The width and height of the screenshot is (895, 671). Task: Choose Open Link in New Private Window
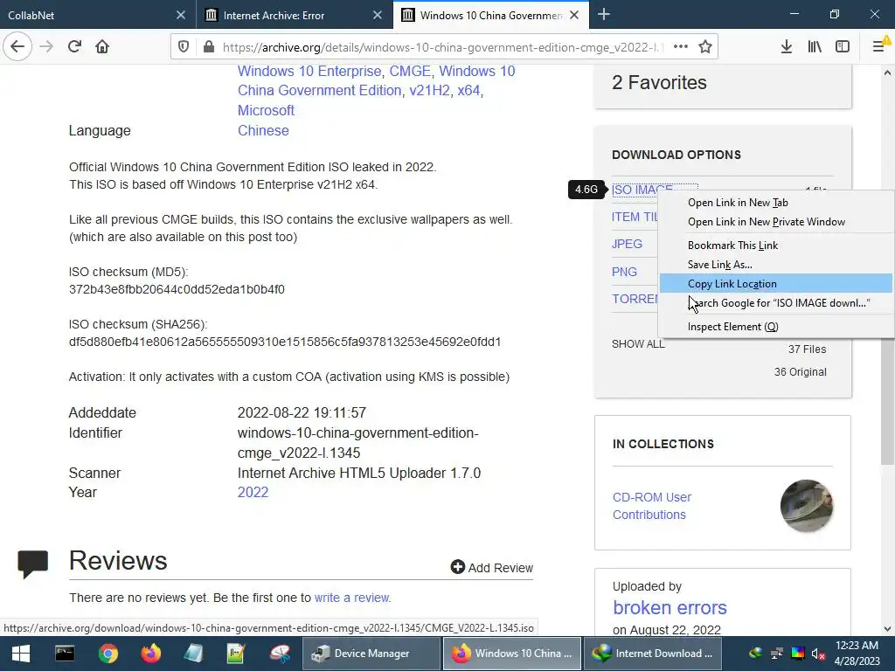pos(766,222)
